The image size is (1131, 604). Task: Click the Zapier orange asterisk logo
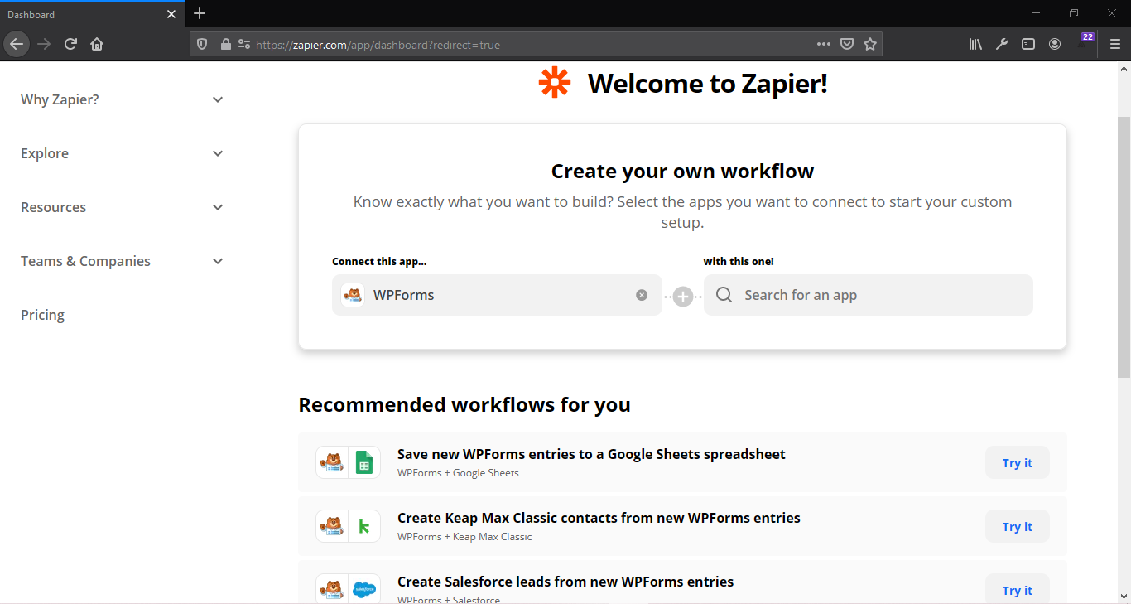tap(554, 83)
